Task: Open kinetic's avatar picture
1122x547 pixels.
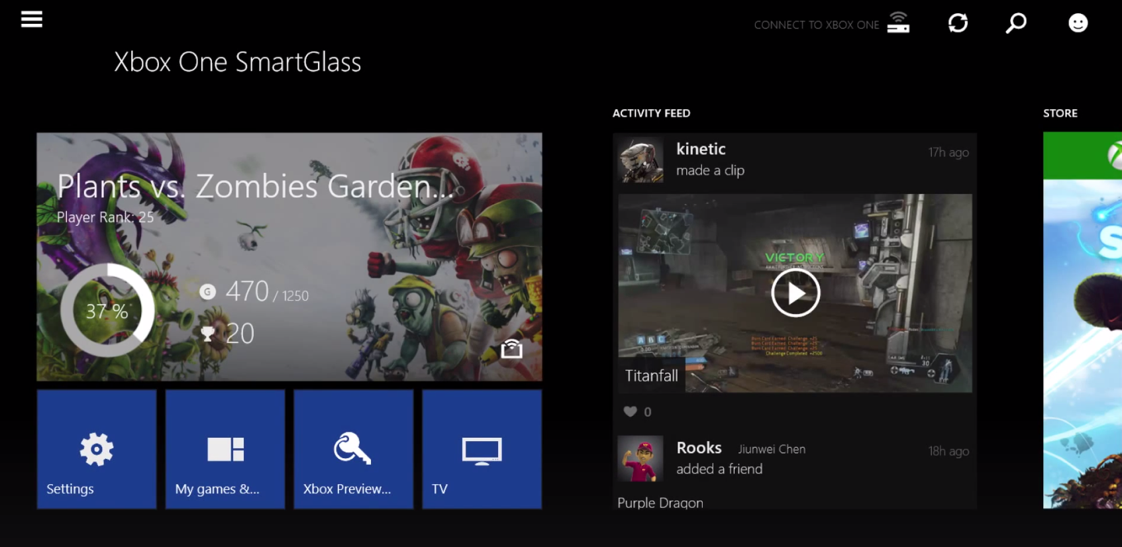Action: pos(641,160)
